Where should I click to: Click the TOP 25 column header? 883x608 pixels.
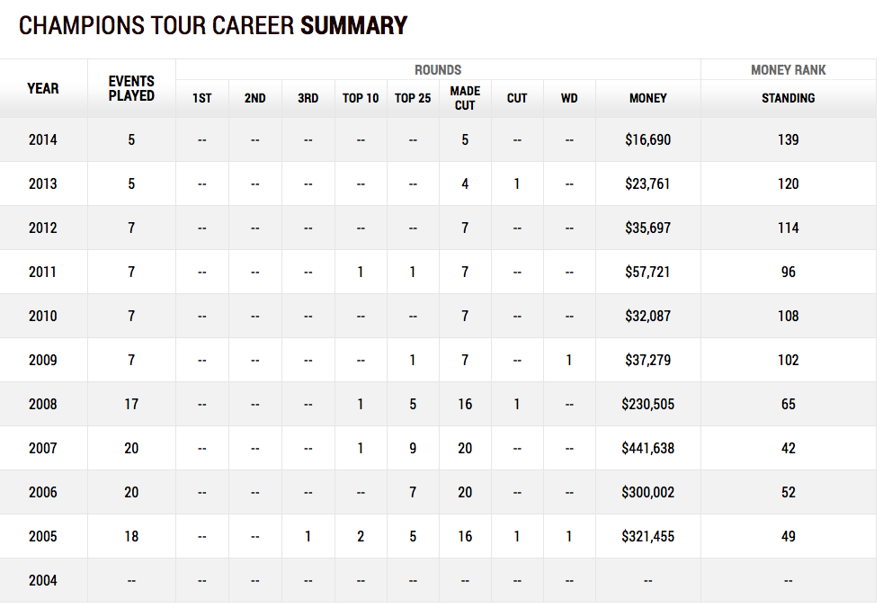413,98
